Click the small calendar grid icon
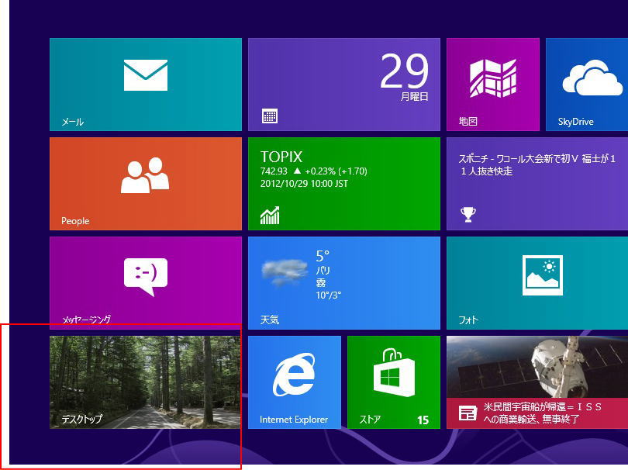The height and width of the screenshot is (470, 628). click(270, 116)
